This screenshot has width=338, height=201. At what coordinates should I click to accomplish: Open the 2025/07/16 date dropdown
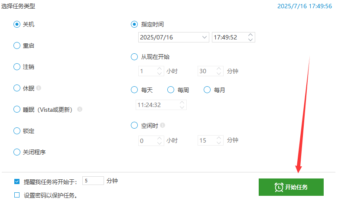click(205, 37)
